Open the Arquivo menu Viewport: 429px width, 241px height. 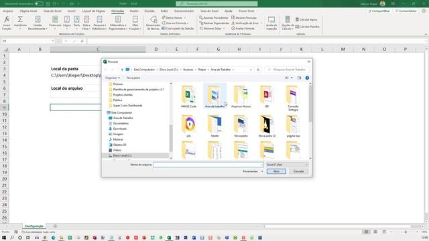(8, 11)
